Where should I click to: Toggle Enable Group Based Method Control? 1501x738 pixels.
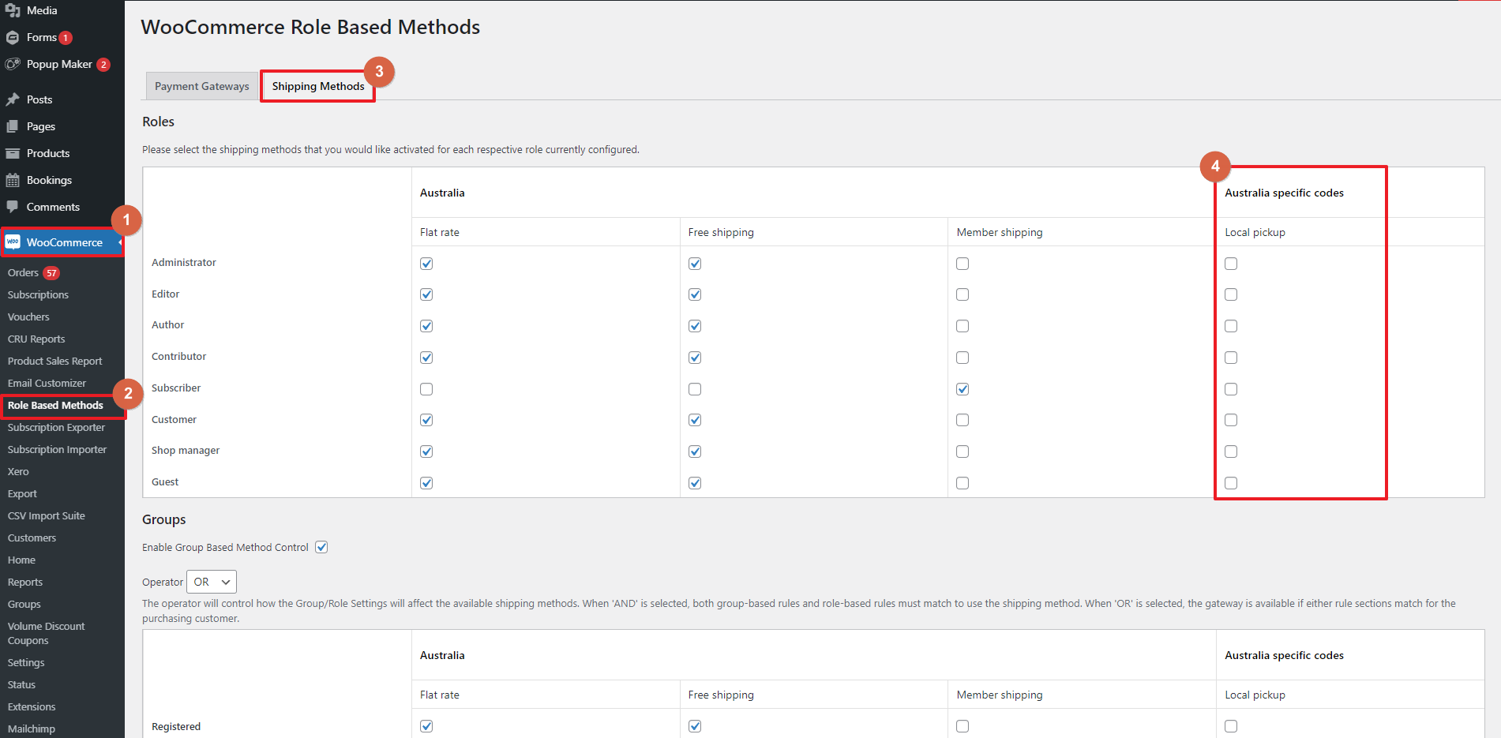pos(321,547)
